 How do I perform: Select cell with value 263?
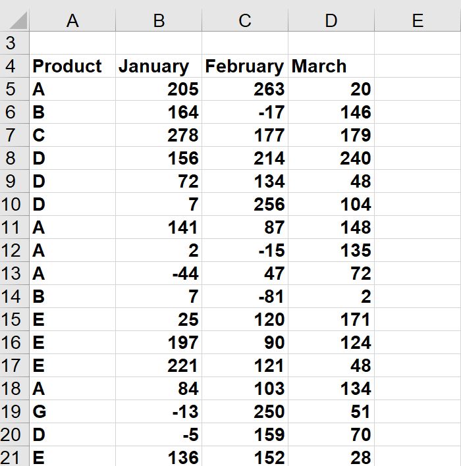point(245,89)
